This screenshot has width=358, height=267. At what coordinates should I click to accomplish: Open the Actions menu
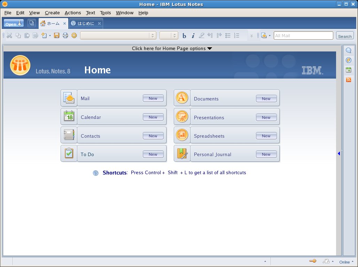[x=72, y=13]
